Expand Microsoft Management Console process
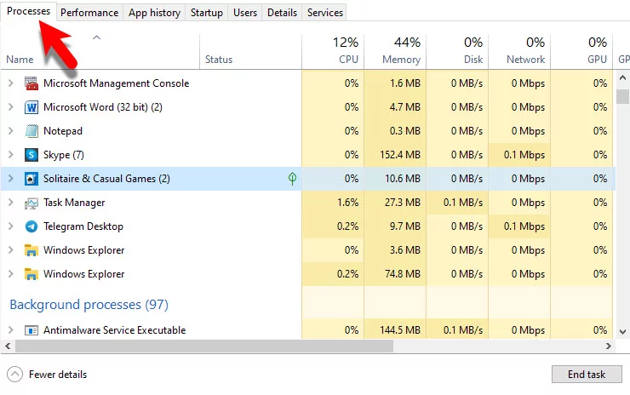This screenshot has width=630, height=395. [11, 83]
